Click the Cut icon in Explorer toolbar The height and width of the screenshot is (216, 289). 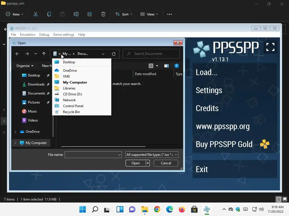[x=35, y=14]
